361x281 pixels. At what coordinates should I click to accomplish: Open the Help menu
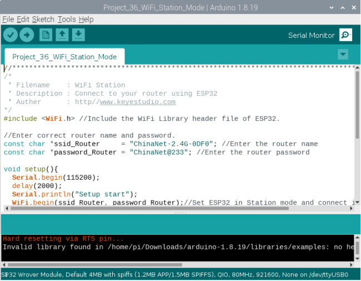tap(86, 19)
